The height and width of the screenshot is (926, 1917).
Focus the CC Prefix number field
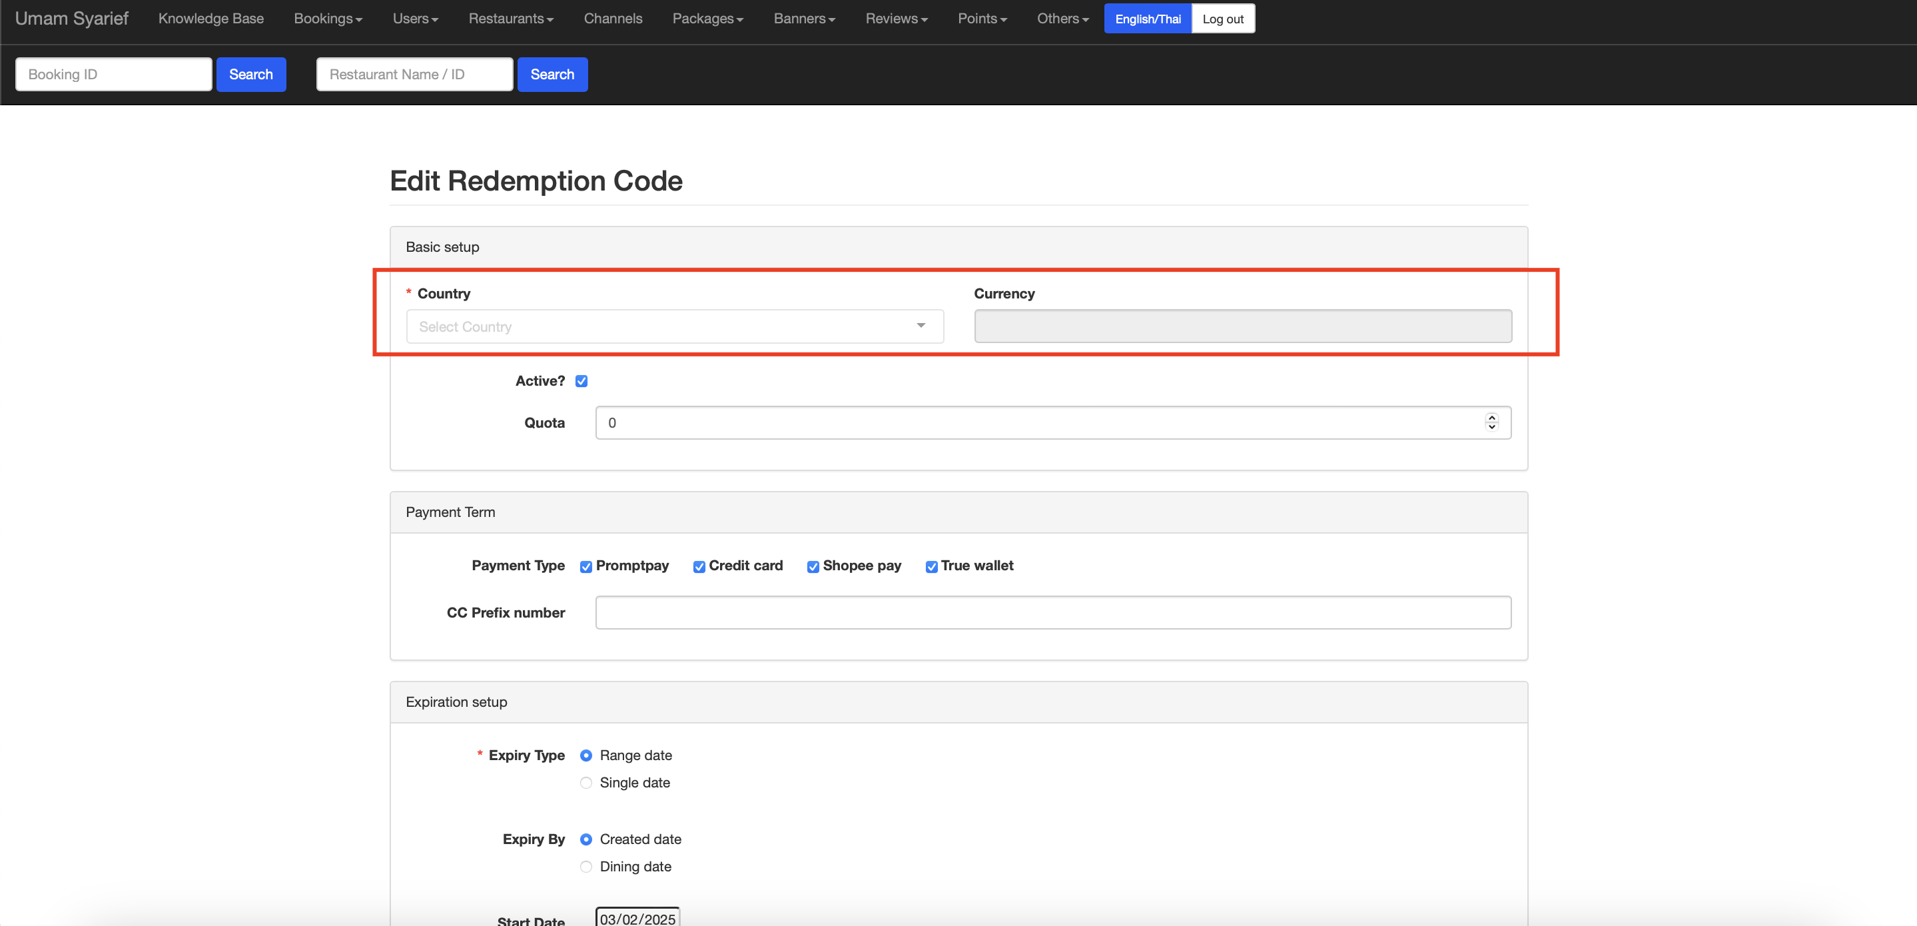tap(1052, 613)
